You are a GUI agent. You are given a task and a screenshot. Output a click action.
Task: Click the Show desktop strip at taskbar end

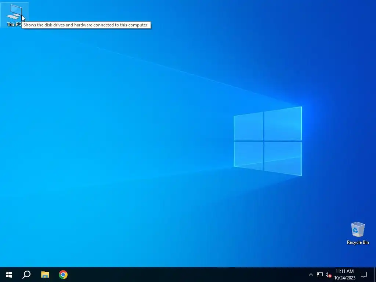pyautogui.click(x=375, y=275)
